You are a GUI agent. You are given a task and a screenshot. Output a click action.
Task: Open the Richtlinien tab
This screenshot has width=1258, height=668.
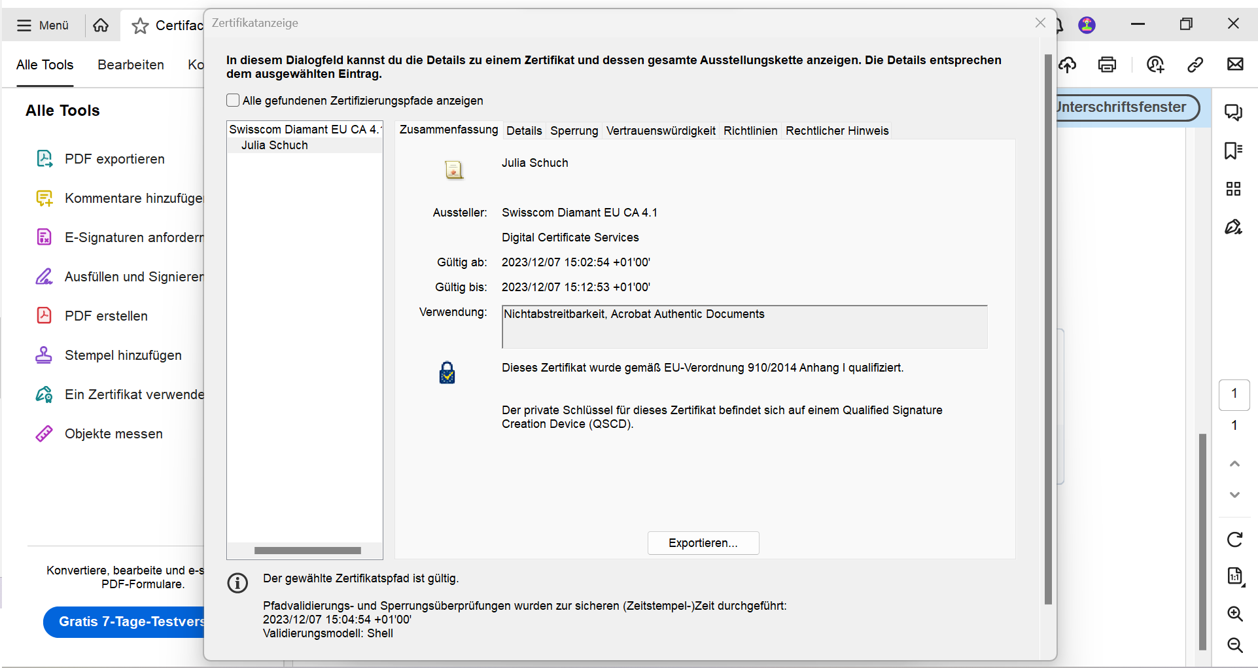click(x=750, y=131)
